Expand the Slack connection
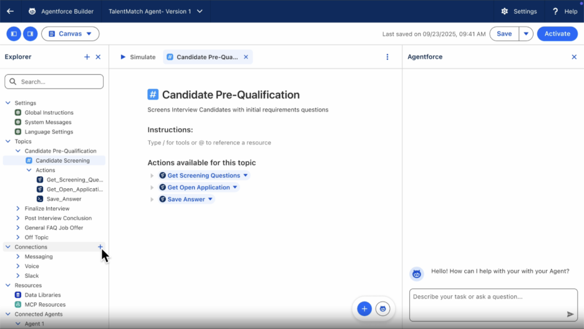584x329 pixels. [18, 276]
